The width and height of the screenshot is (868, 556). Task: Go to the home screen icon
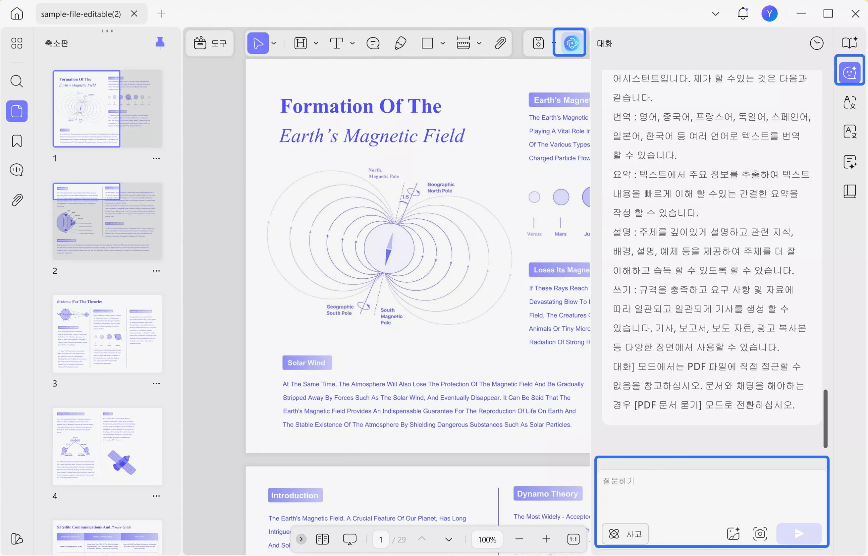pyautogui.click(x=17, y=14)
